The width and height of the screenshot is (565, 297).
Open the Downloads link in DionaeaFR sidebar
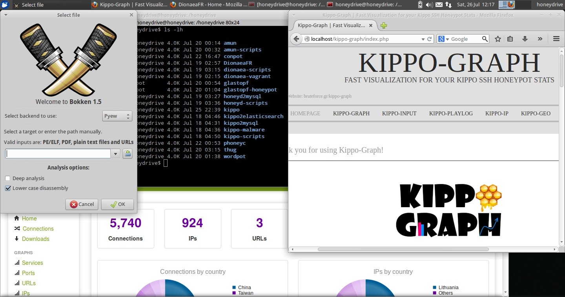[36, 239]
